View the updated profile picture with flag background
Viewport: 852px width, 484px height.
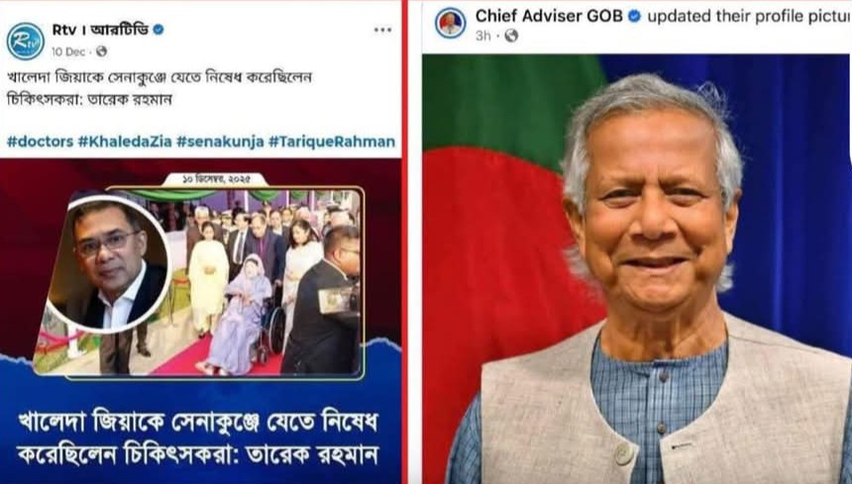click(x=637, y=269)
